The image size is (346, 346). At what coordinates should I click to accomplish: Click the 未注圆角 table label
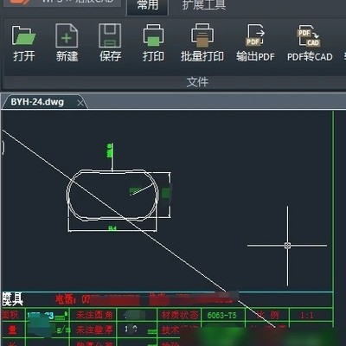pos(94,315)
